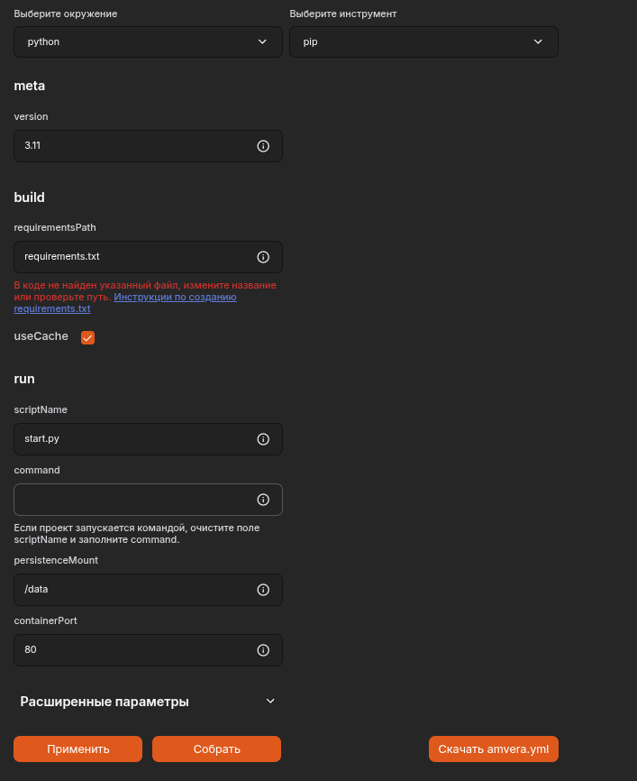Click requirementsPath field with requirements.txt
This screenshot has height=781, width=637.
coord(149,257)
